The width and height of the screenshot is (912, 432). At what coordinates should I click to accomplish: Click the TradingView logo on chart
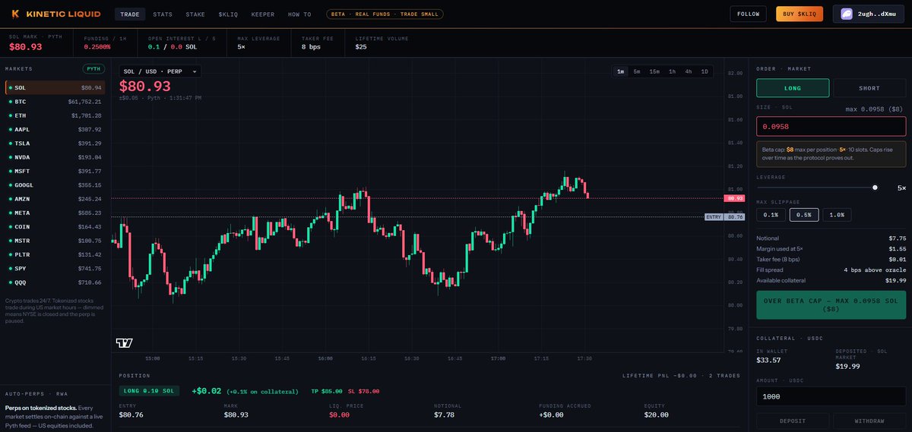click(x=124, y=342)
